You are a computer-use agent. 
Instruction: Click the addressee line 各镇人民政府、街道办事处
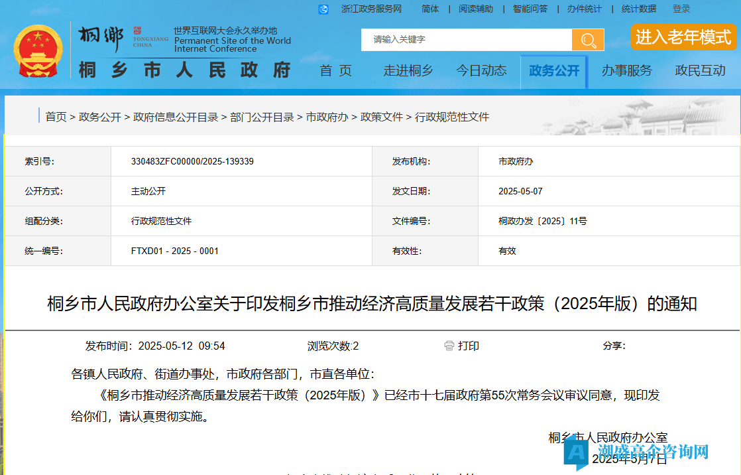222,374
